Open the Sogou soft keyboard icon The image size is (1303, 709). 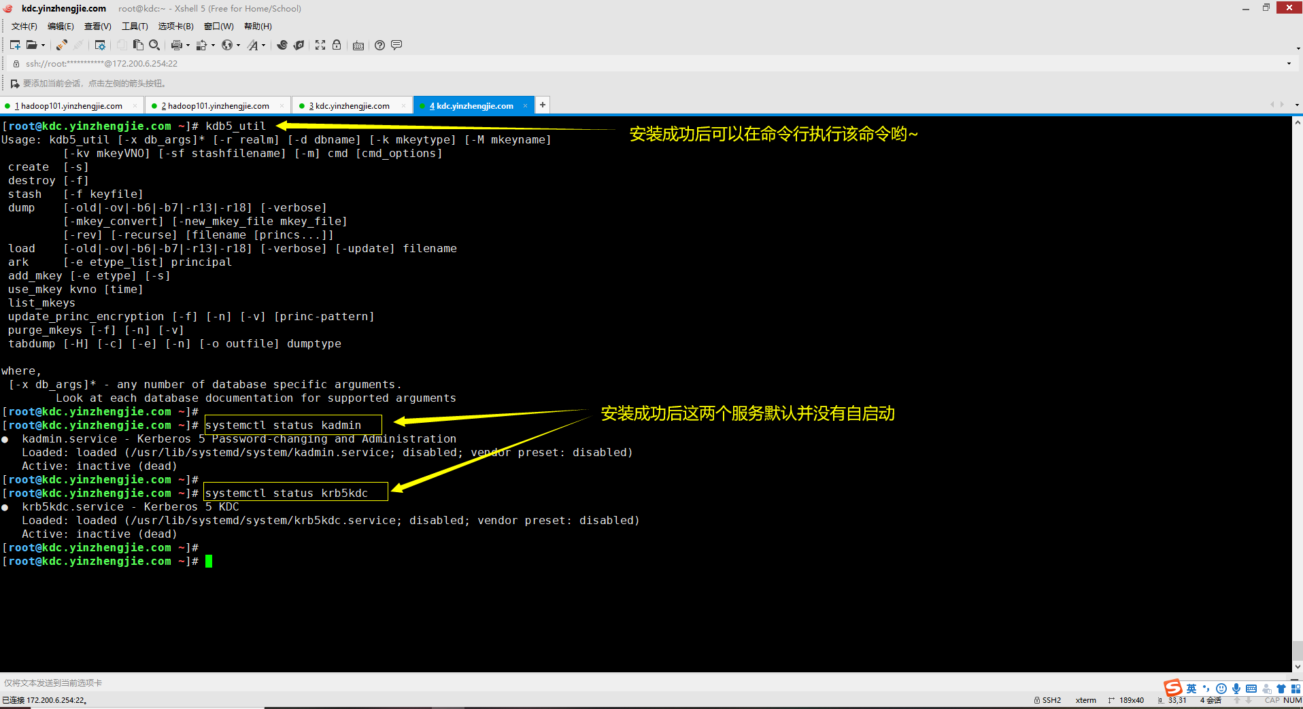(x=1251, y=689)
